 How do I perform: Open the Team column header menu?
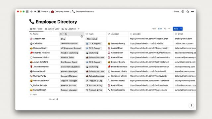(x=95, y=34)
